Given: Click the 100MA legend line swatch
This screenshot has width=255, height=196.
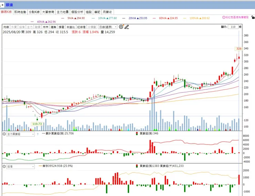Looking at the screenshot, I should [x=185, y=18].
